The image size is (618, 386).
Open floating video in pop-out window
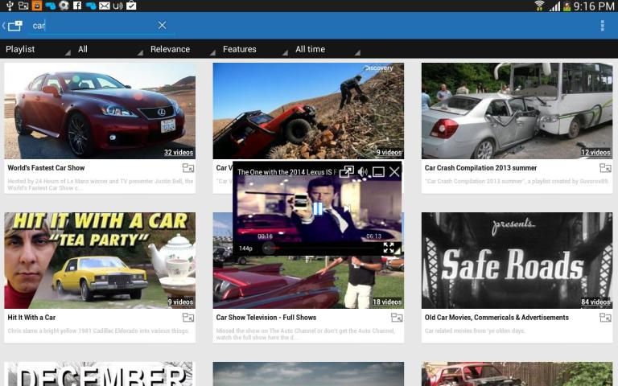coord(346,172)
